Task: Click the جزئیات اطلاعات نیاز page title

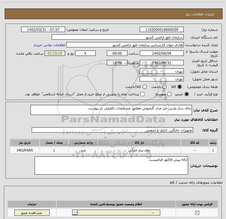Action: (x=200, y=14)
